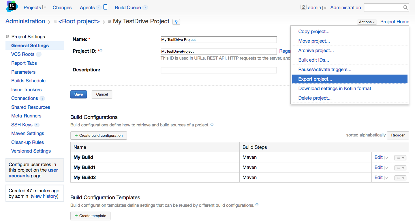
Task: Open Issue Trackers in sidebar
Action: [x=26, y=90]
